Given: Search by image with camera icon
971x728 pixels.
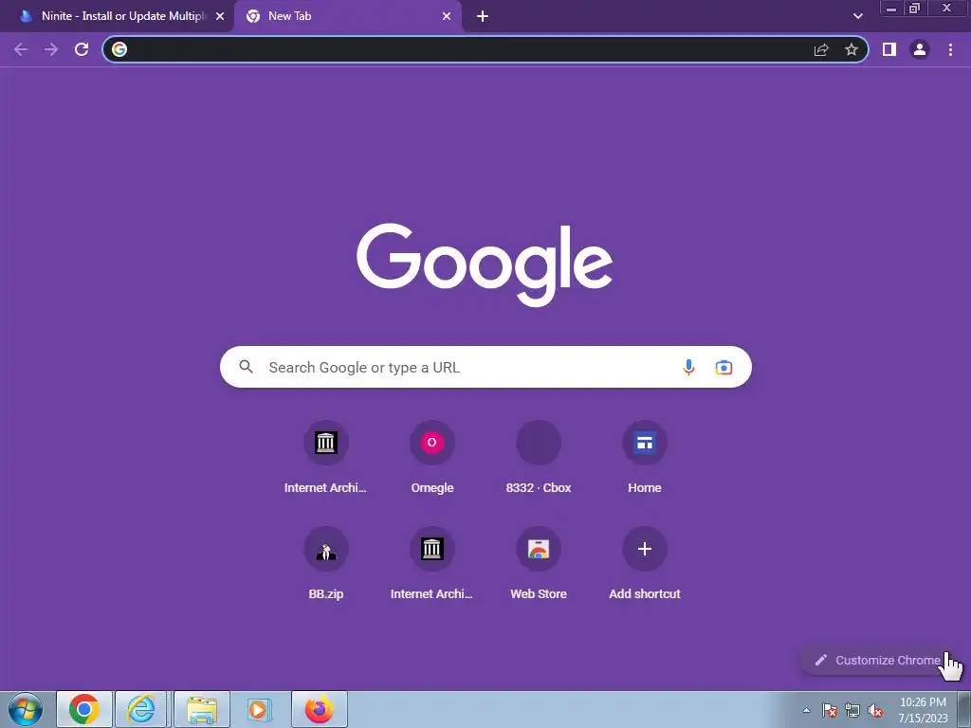Looking at the screenshot, I should click(x=724, y=367).
